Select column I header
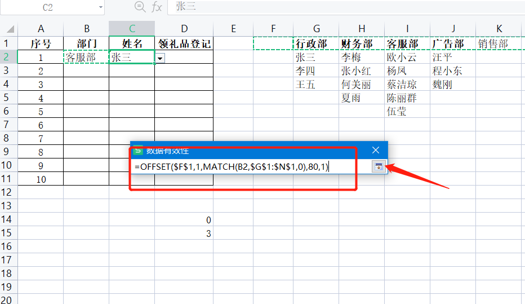The width and height of the screenshot is (525, 304). click(x=407, y=29)
